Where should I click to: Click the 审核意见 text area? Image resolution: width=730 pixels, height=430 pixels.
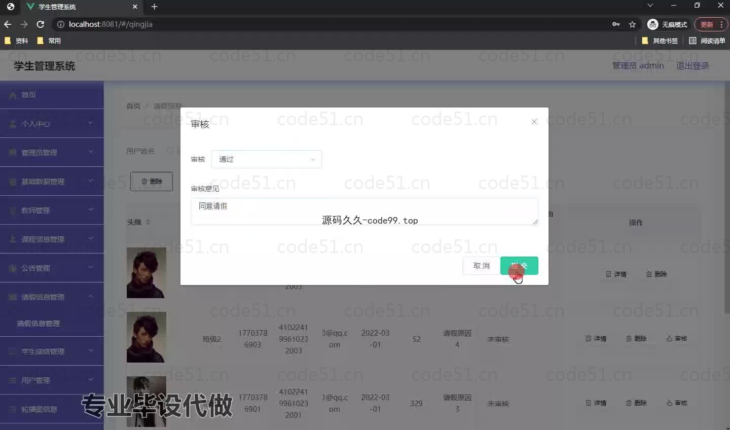coord(364,211)
